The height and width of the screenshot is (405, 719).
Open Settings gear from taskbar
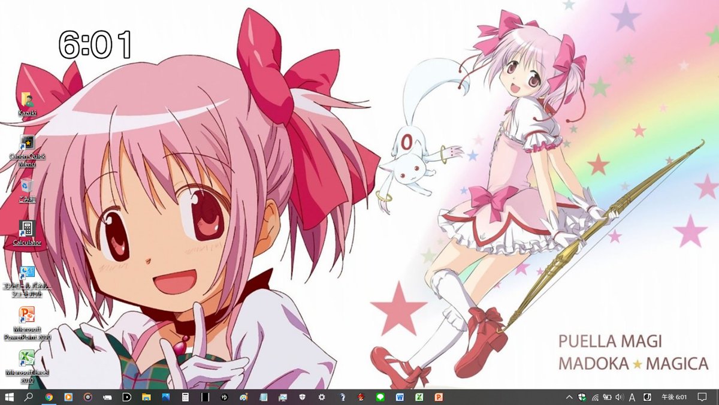(x=322, y=397)
